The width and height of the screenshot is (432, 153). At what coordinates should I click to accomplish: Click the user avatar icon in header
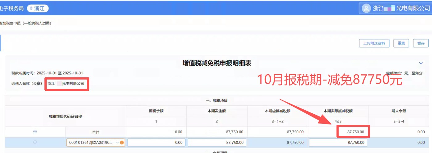point(366,8)
